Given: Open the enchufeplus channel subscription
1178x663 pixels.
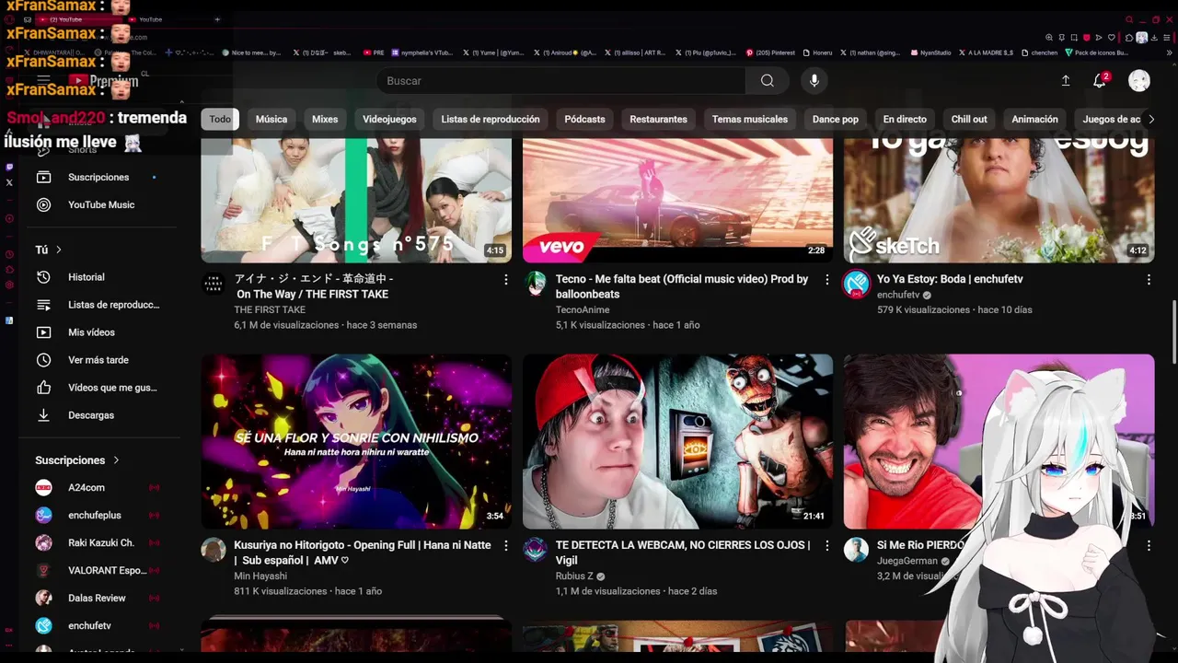Looking at the screenshot, I should pyautogui.click(x=98, y=515).
